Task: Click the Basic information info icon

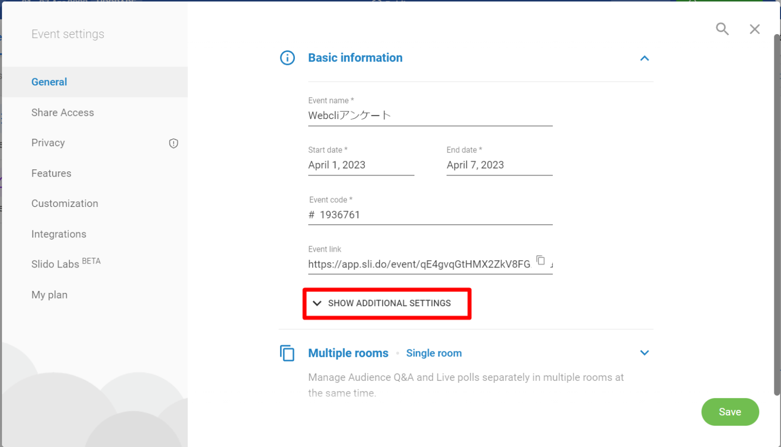Action: click(287, 58)
